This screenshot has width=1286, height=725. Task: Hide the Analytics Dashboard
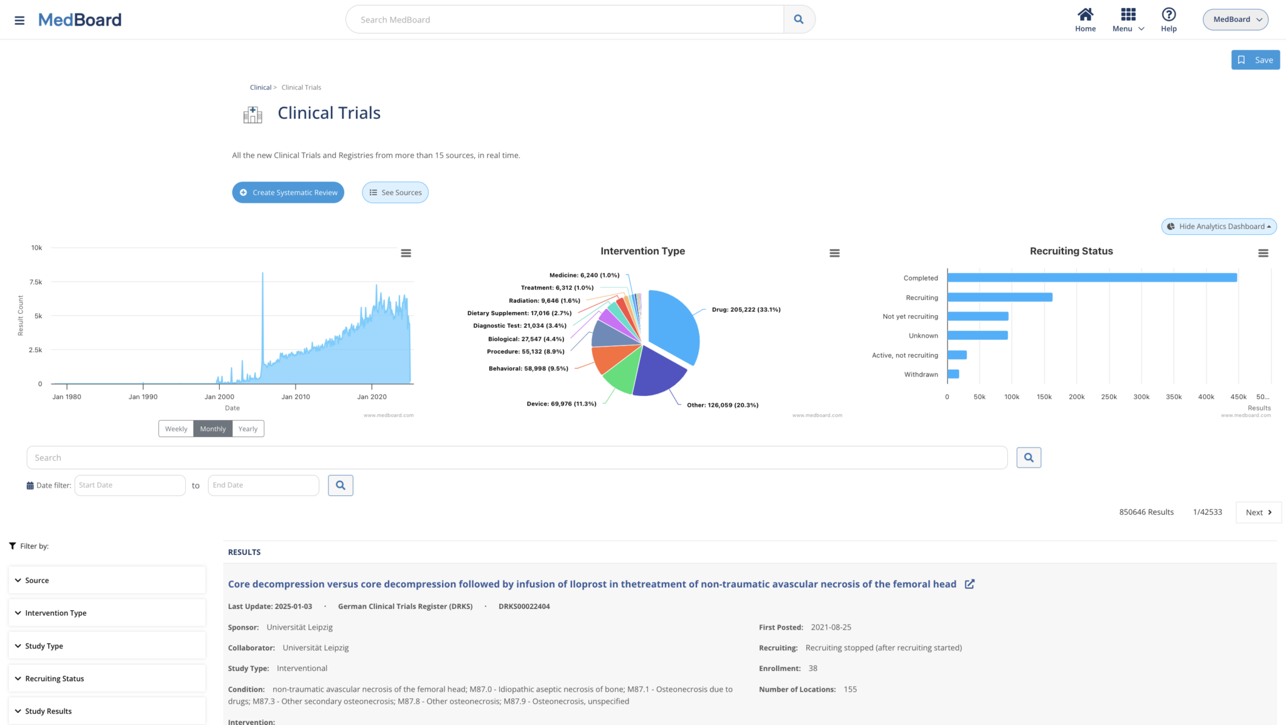[1218, 226]
